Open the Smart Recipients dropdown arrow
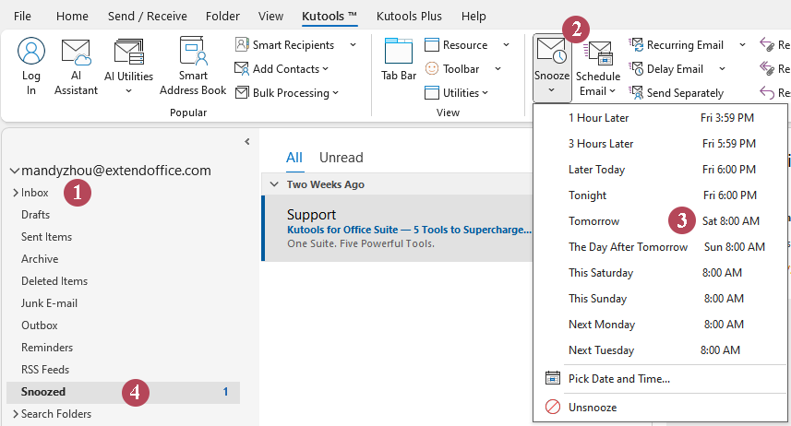Image resolution: width=791 pixels, height=426 pixels. tap(354, 45)
